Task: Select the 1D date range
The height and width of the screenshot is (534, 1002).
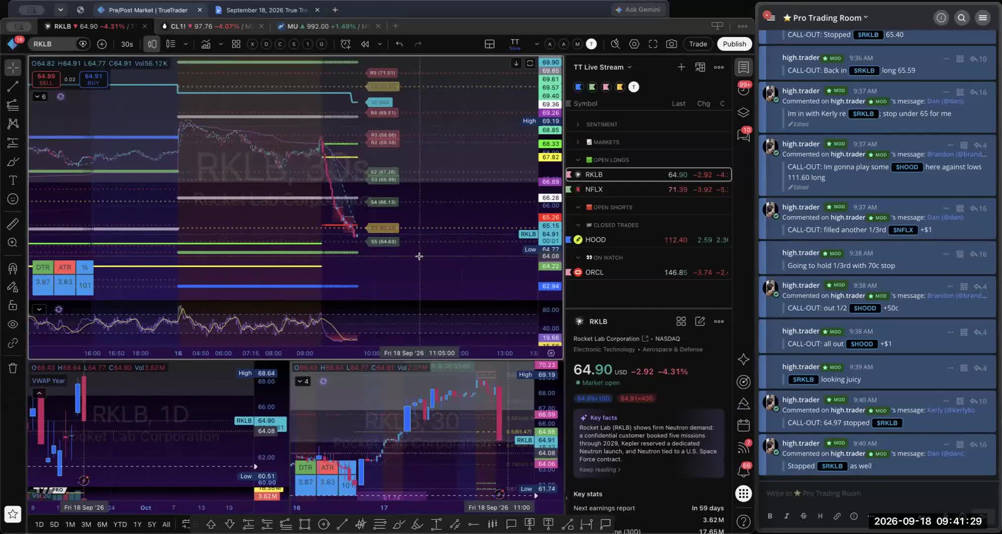Action: tap(39, 524)
